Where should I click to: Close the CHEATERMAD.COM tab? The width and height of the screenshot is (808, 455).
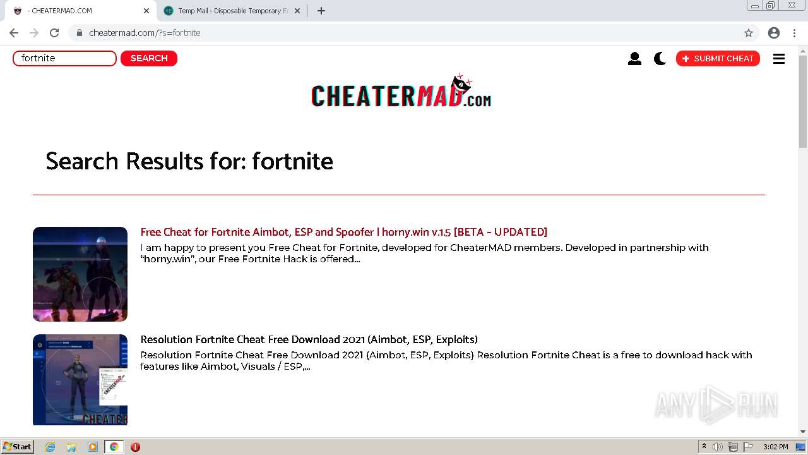[x=146, y=11]
